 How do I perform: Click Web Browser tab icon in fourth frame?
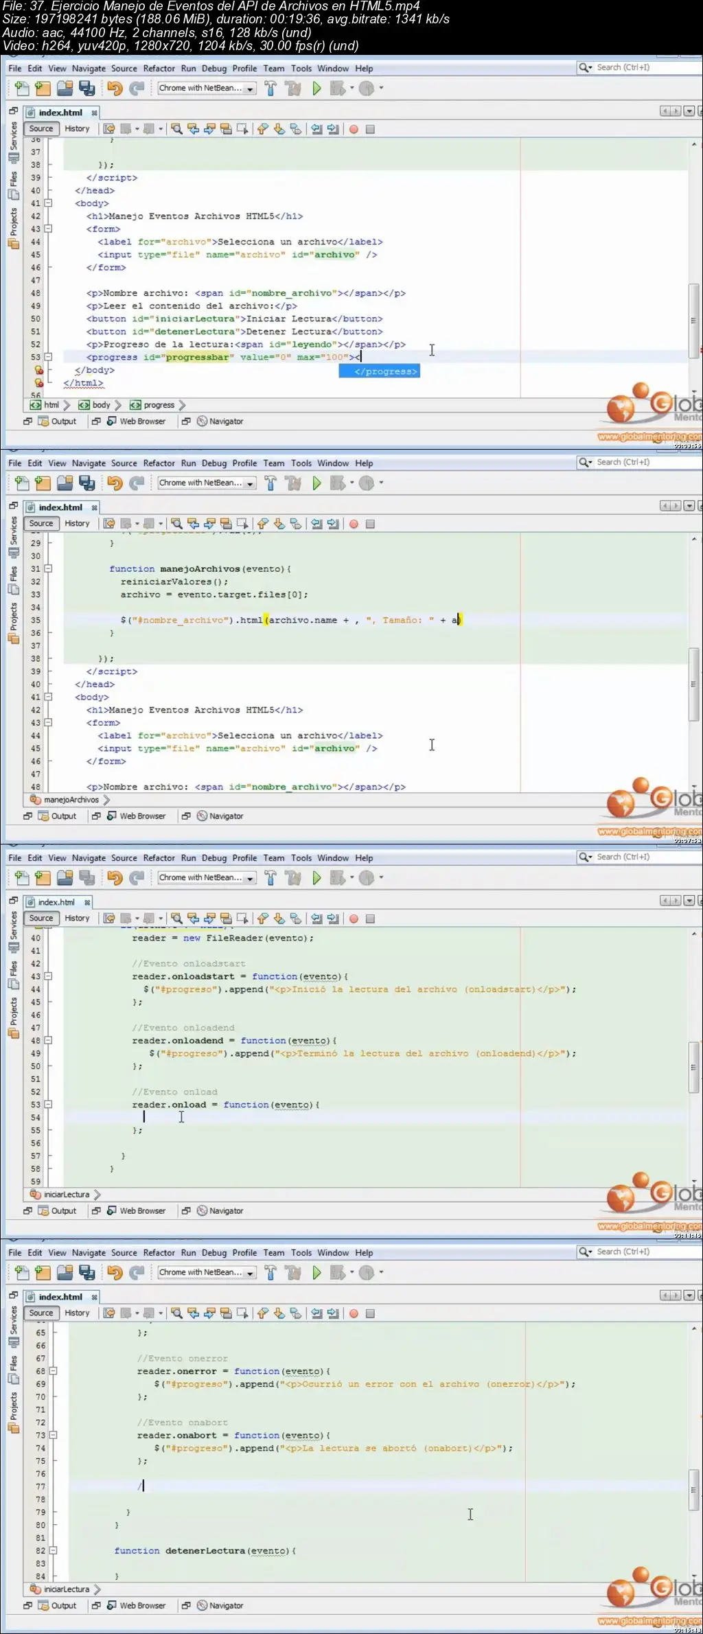click(x=111, y=1606)
